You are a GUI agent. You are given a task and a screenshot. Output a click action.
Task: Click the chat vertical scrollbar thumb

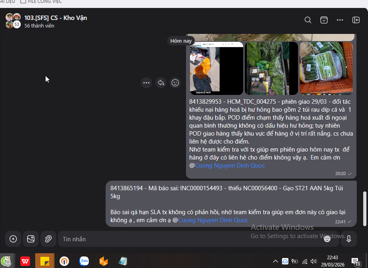coord(364,209)
